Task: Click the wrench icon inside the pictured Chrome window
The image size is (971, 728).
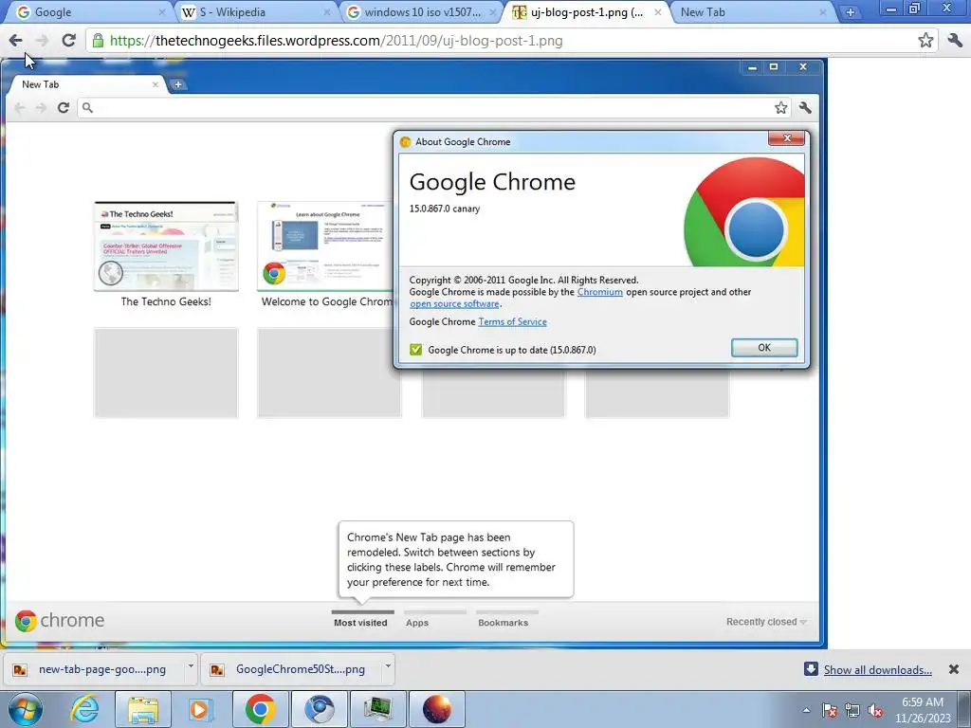Action: (x=805, y=108)
